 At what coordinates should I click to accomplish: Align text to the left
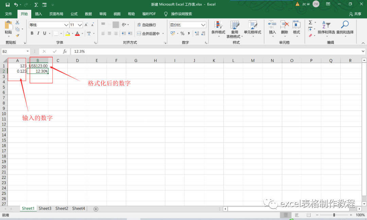tap(103, 34)
